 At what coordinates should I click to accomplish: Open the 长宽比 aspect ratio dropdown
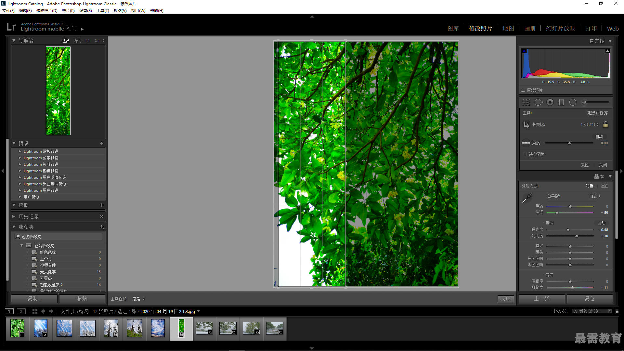click(590, 124)
